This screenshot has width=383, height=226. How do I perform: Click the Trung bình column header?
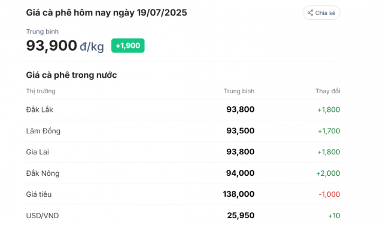[x=239, y=91]
